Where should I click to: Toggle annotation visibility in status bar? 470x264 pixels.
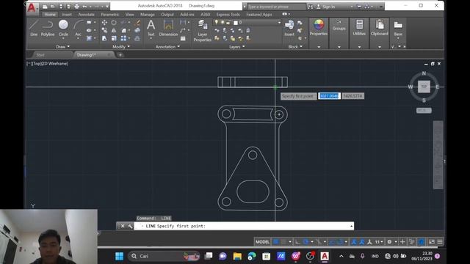point(354,242)
